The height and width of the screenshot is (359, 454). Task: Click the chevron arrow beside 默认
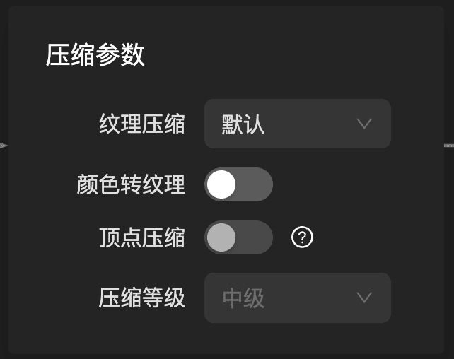tap(364, 124)
